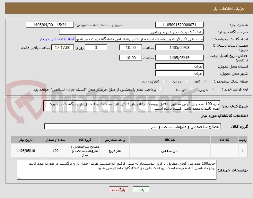Select the خدمت radio button

pyautogui.click(x=187, y=81)
